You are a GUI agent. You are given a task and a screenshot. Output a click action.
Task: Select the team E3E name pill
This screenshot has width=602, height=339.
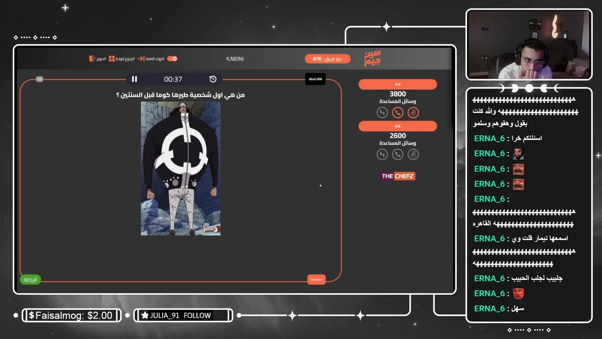pyautogui.click(x=398, y=126)
